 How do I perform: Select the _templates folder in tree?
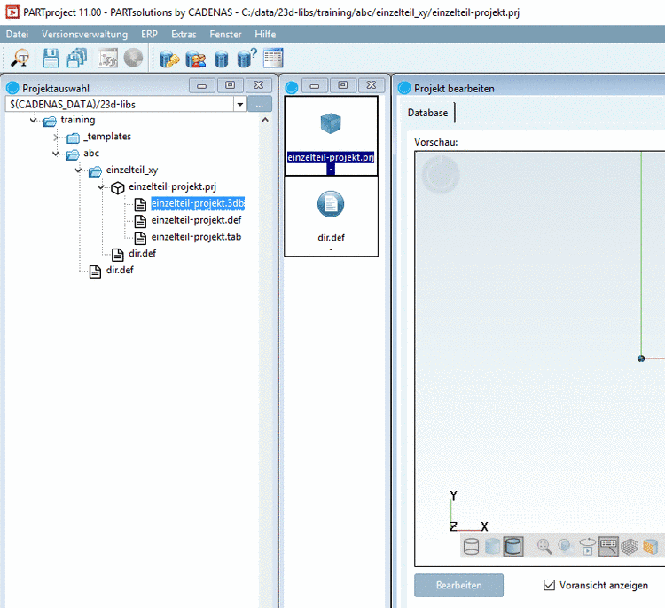tap(107, 137)
